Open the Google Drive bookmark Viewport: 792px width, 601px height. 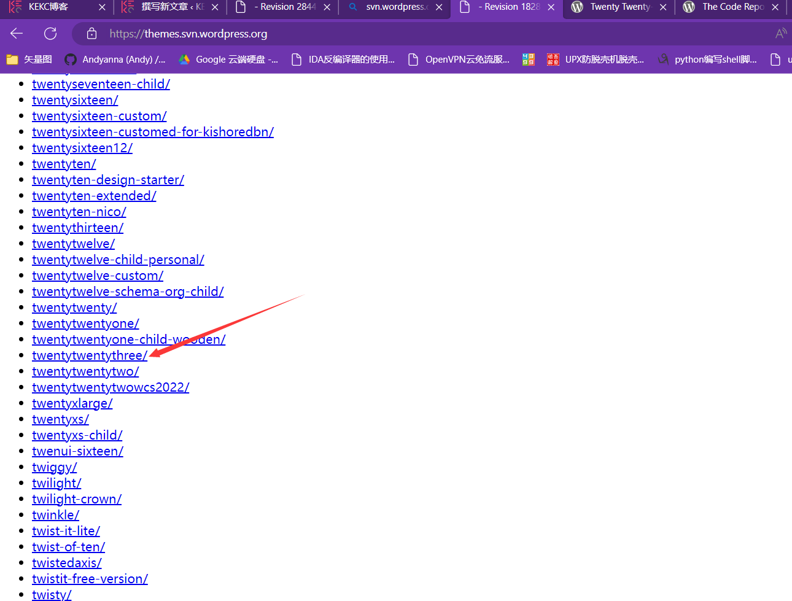[228, 60]
